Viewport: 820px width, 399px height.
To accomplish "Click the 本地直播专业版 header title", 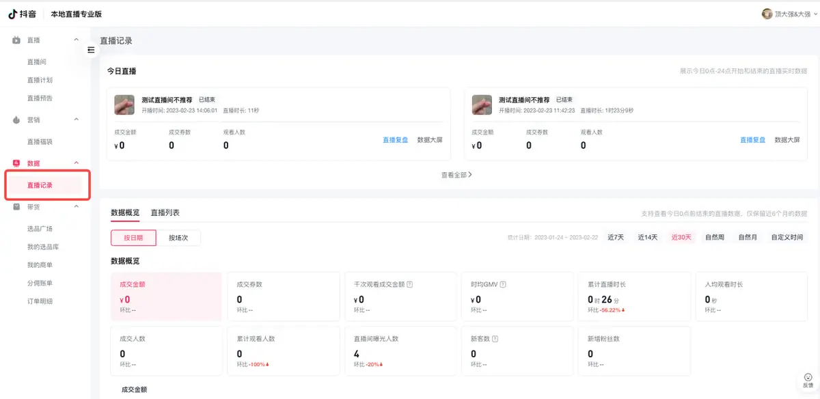I will [77, 14].
